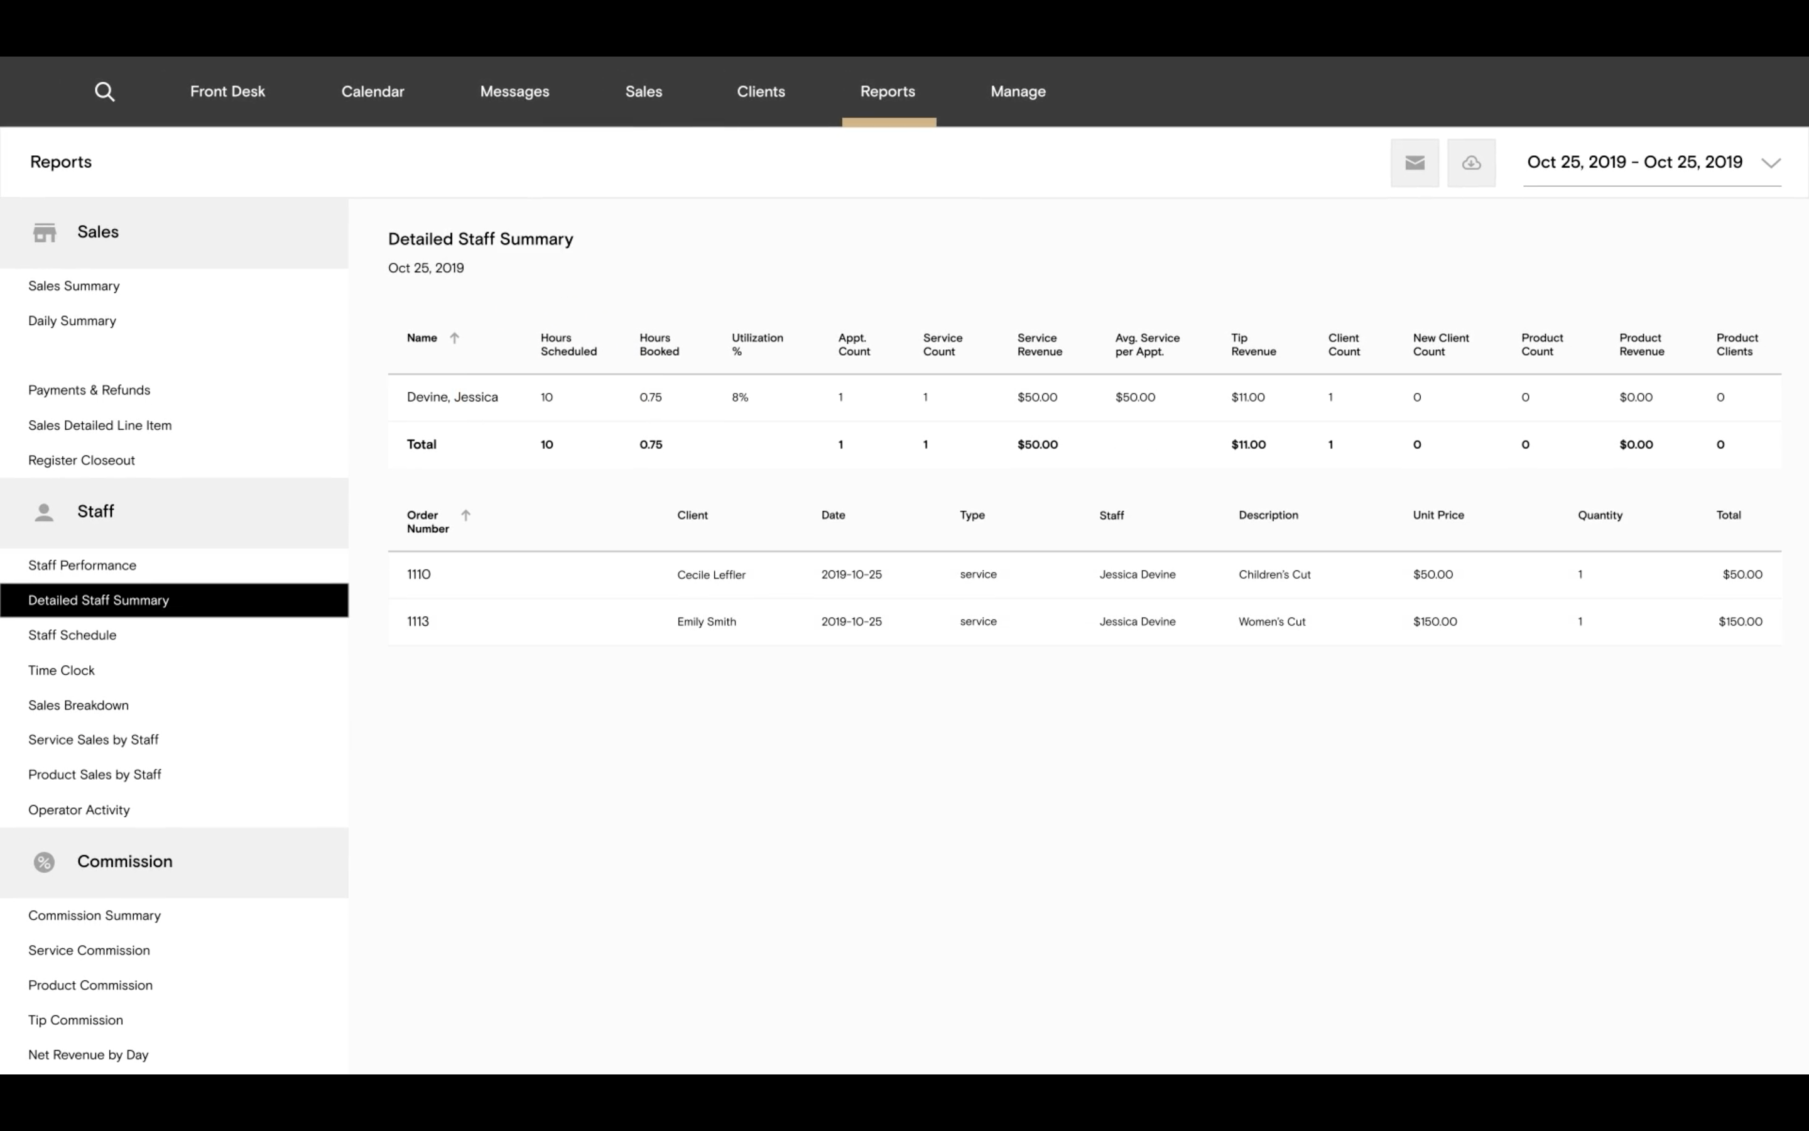The width and height of the screenshot is (1809, 1131).
Task: Go to Manage in navigation
Action: (1018, 91)
